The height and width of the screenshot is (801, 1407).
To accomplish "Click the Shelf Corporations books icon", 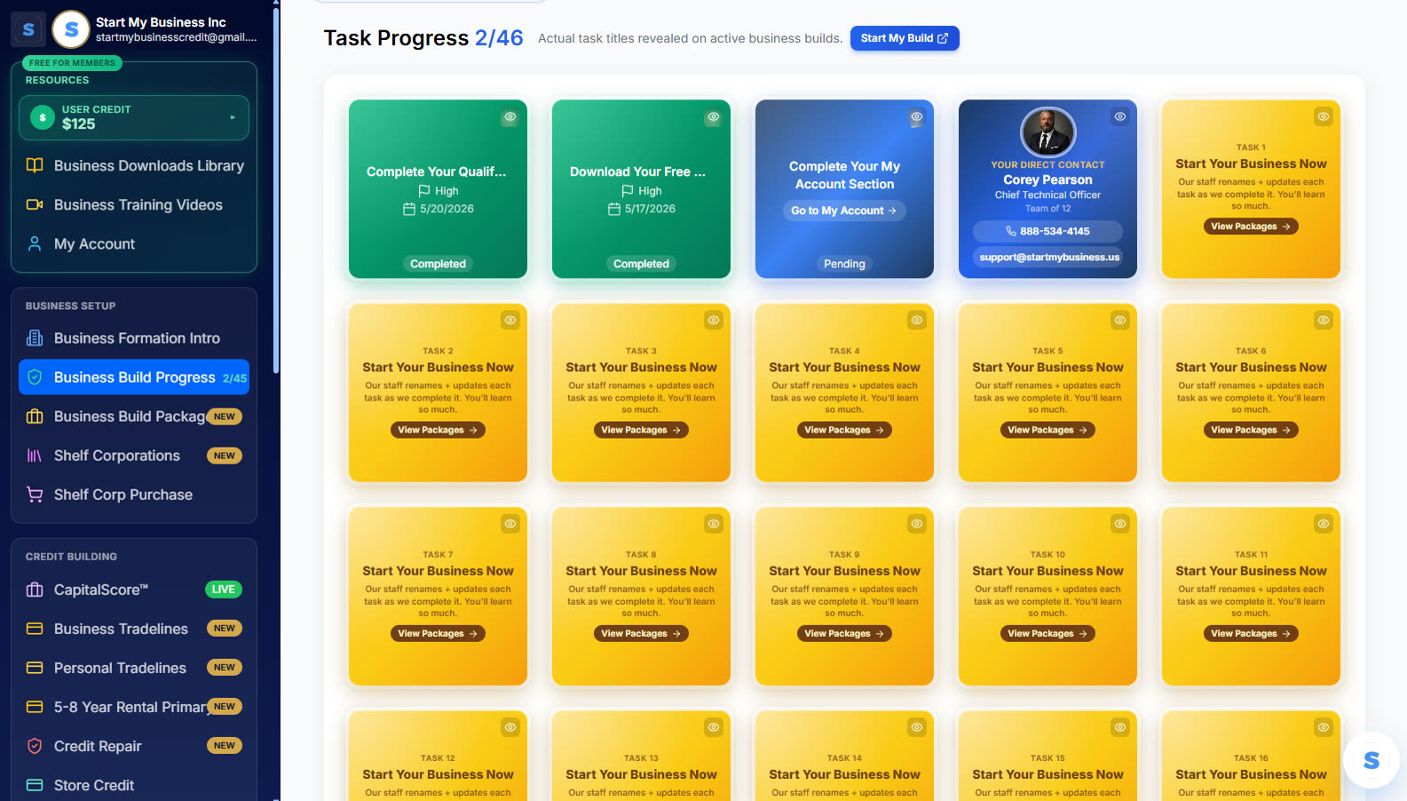I will point(35,456).
